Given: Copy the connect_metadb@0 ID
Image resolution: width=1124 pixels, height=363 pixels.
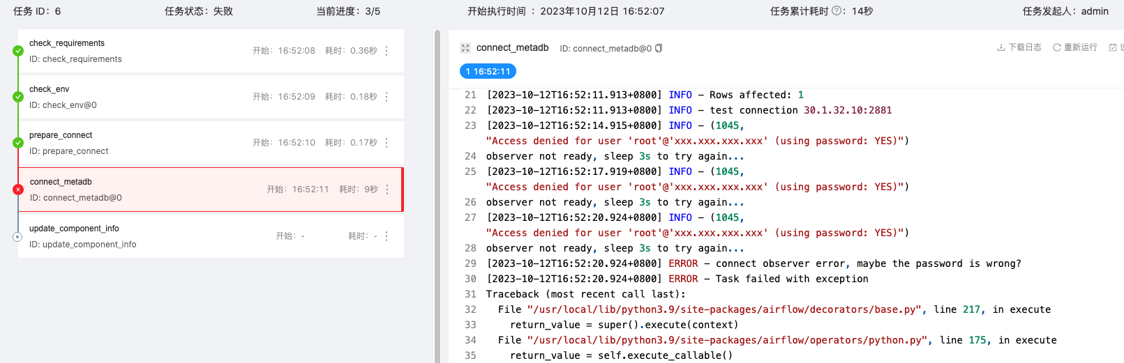Looking at the screenshot, I should [659, 48].
